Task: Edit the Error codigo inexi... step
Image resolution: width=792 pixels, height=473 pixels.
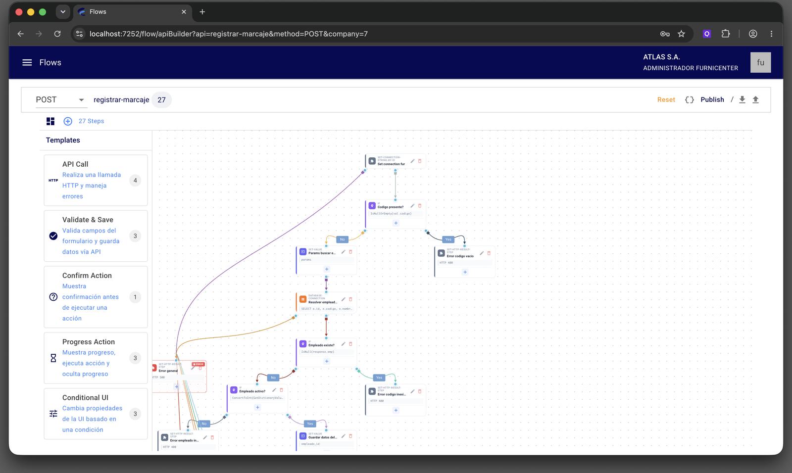Action: pyautogui.click(x=412, y=391)
